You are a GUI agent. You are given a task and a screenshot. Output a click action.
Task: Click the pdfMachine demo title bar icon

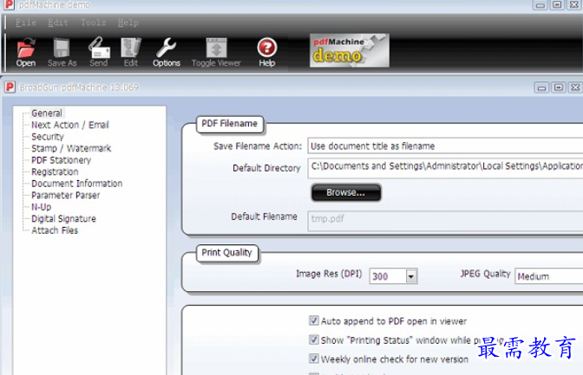(8, 4)
